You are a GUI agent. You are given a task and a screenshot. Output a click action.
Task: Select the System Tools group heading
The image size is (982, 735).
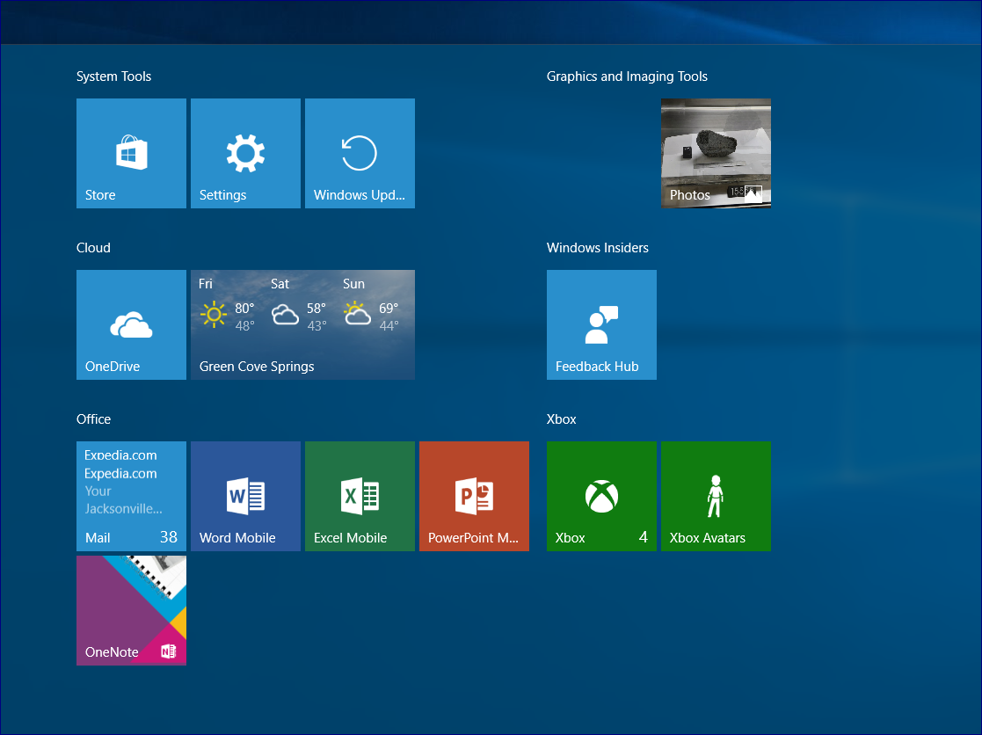[114, 76]
